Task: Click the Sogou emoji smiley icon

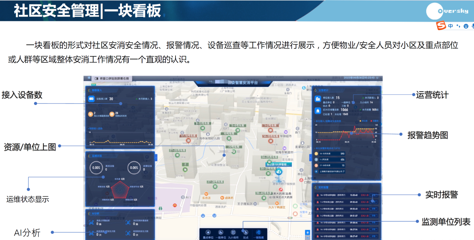Action: 466,26
